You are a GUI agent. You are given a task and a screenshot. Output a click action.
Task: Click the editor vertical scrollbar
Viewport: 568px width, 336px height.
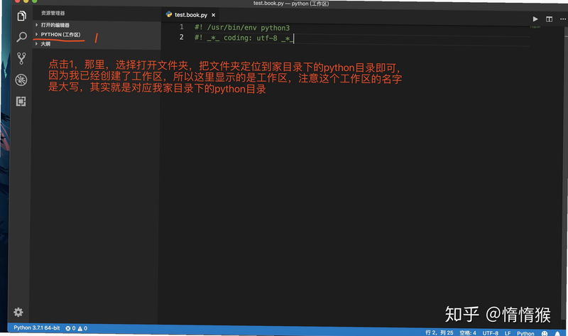point(566,174)
